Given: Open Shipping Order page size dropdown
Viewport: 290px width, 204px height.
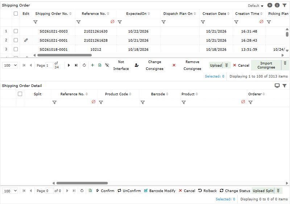Looking at the screenshot, I should tap(10, 65).
